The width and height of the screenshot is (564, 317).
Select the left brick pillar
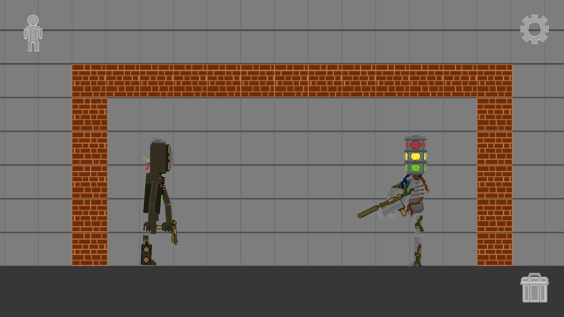[90, 182]
